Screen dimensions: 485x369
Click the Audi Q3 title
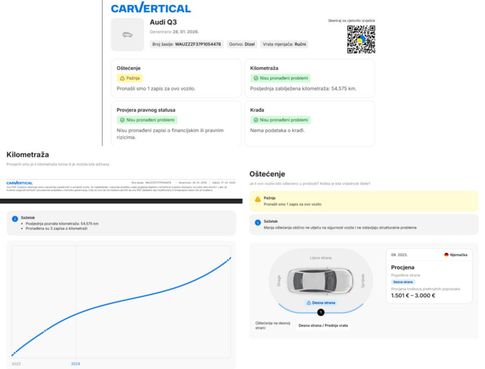tap(163, 22)
